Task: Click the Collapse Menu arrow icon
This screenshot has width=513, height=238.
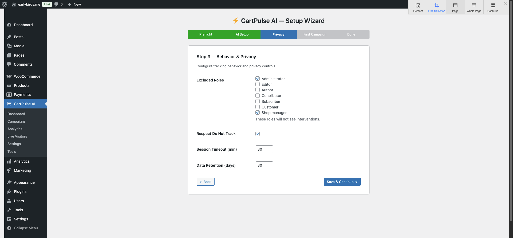Action: 9,228
